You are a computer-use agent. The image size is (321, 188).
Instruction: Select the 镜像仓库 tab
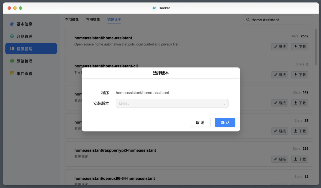[114, 19]
